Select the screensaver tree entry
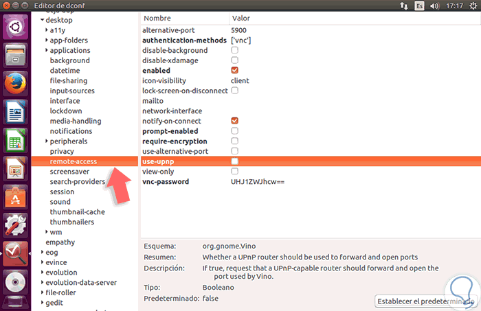 coord(70,172)
